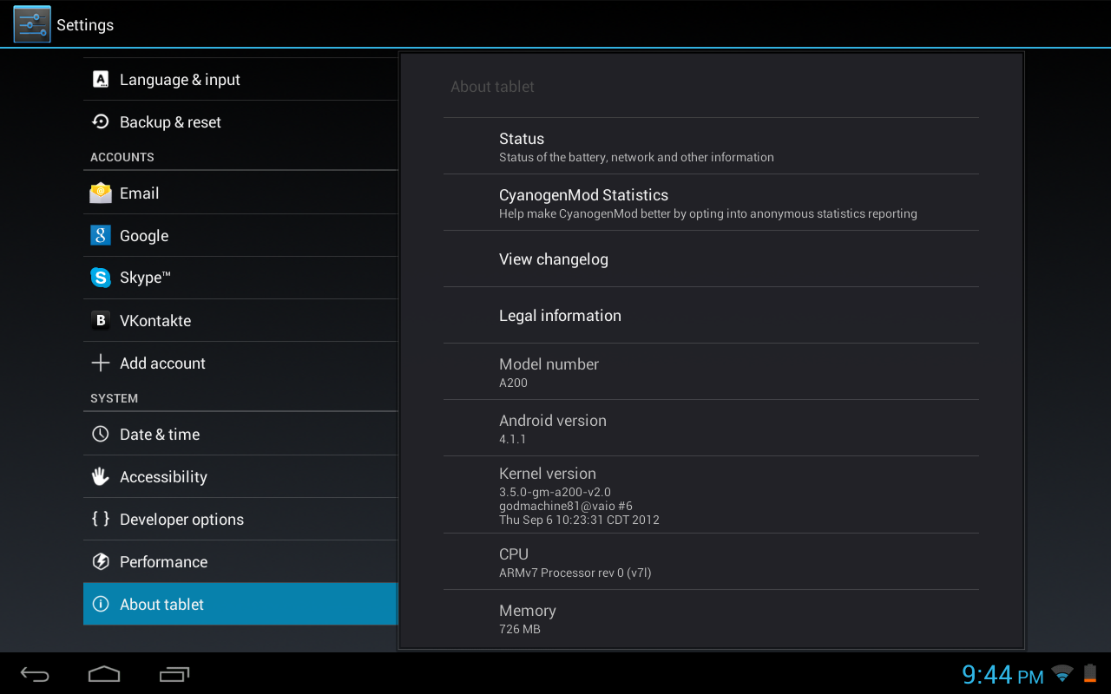Click the VKontakte 'B' icon
Viewport: 1111px width, 694px height.
[x=101, y=320]
